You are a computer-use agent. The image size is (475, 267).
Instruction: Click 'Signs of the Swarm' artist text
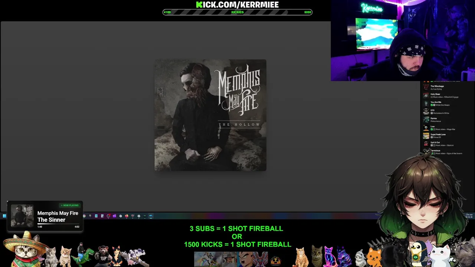(455, 154)
